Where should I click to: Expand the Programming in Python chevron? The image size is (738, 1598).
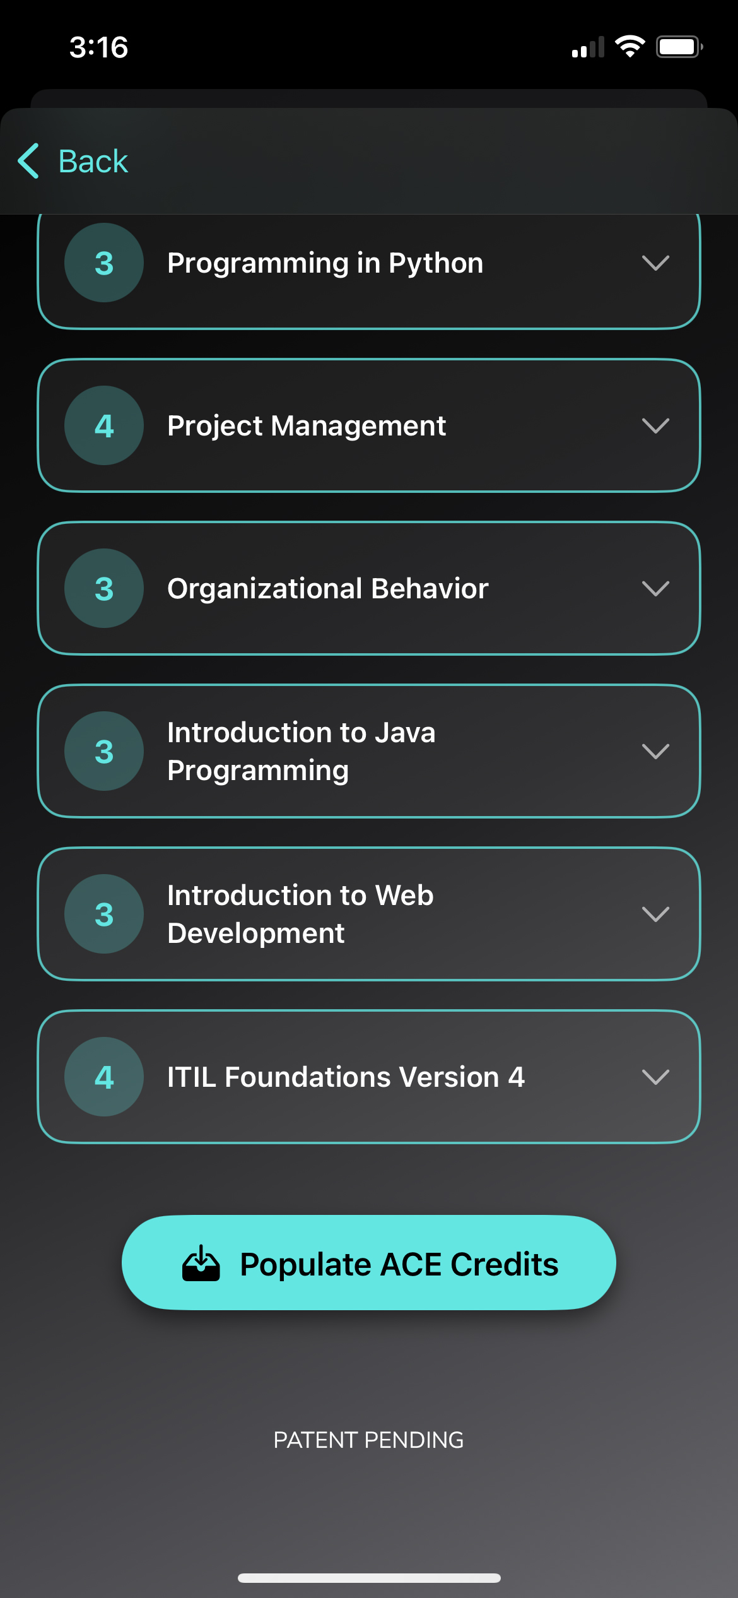tap(655, 263)
